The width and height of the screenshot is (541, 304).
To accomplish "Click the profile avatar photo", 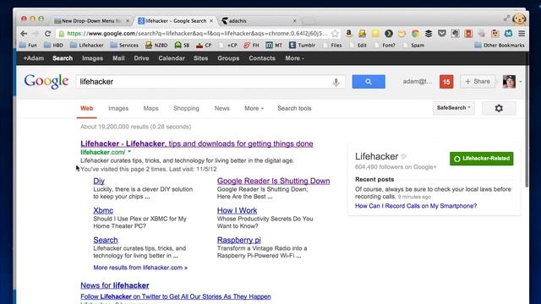I will (x=509, y=82).
